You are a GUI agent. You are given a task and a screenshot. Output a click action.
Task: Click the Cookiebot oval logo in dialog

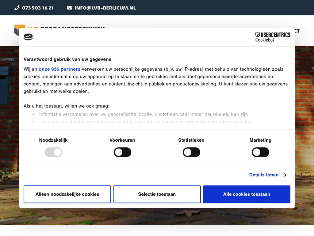tap(28, 37)
